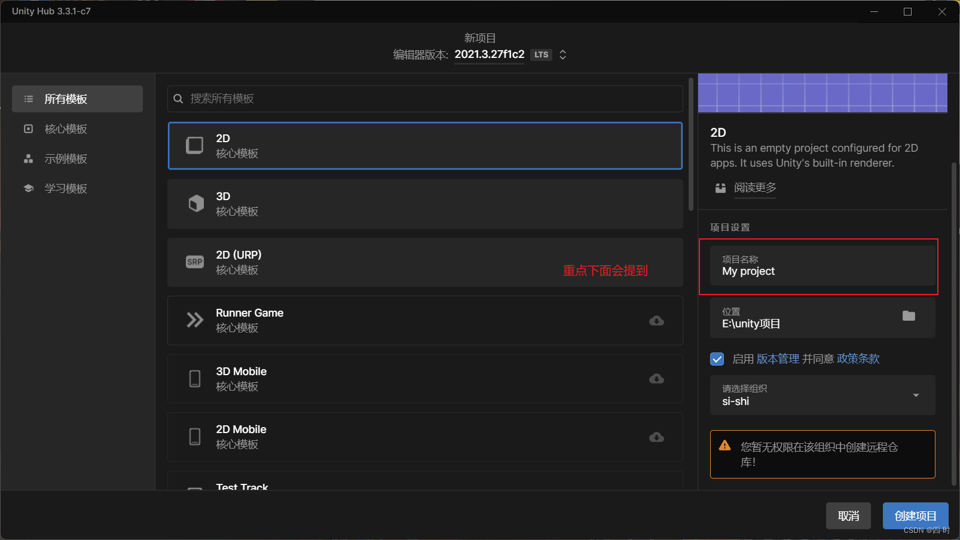
Task: Edit the 项目名称 My project field
Action: tap(823, 266)
